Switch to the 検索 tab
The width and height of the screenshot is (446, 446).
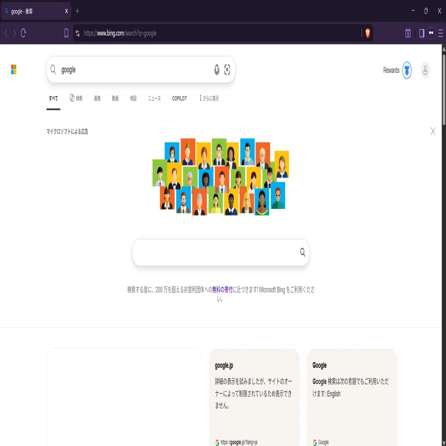click(x=76, y=98)
